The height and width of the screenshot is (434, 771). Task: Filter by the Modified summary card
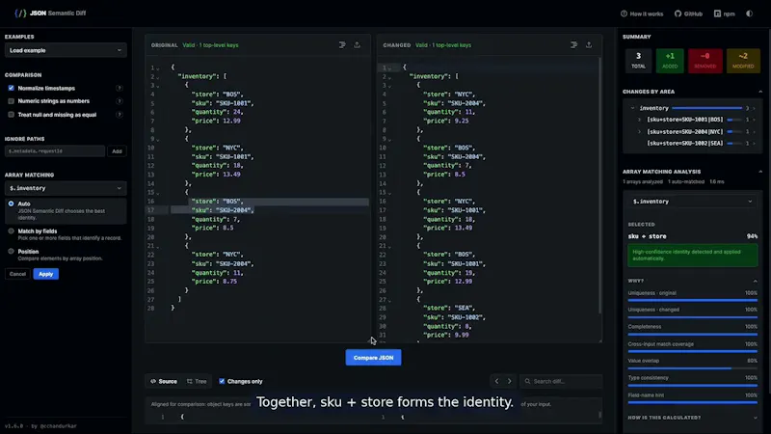(x=743, y=61)
